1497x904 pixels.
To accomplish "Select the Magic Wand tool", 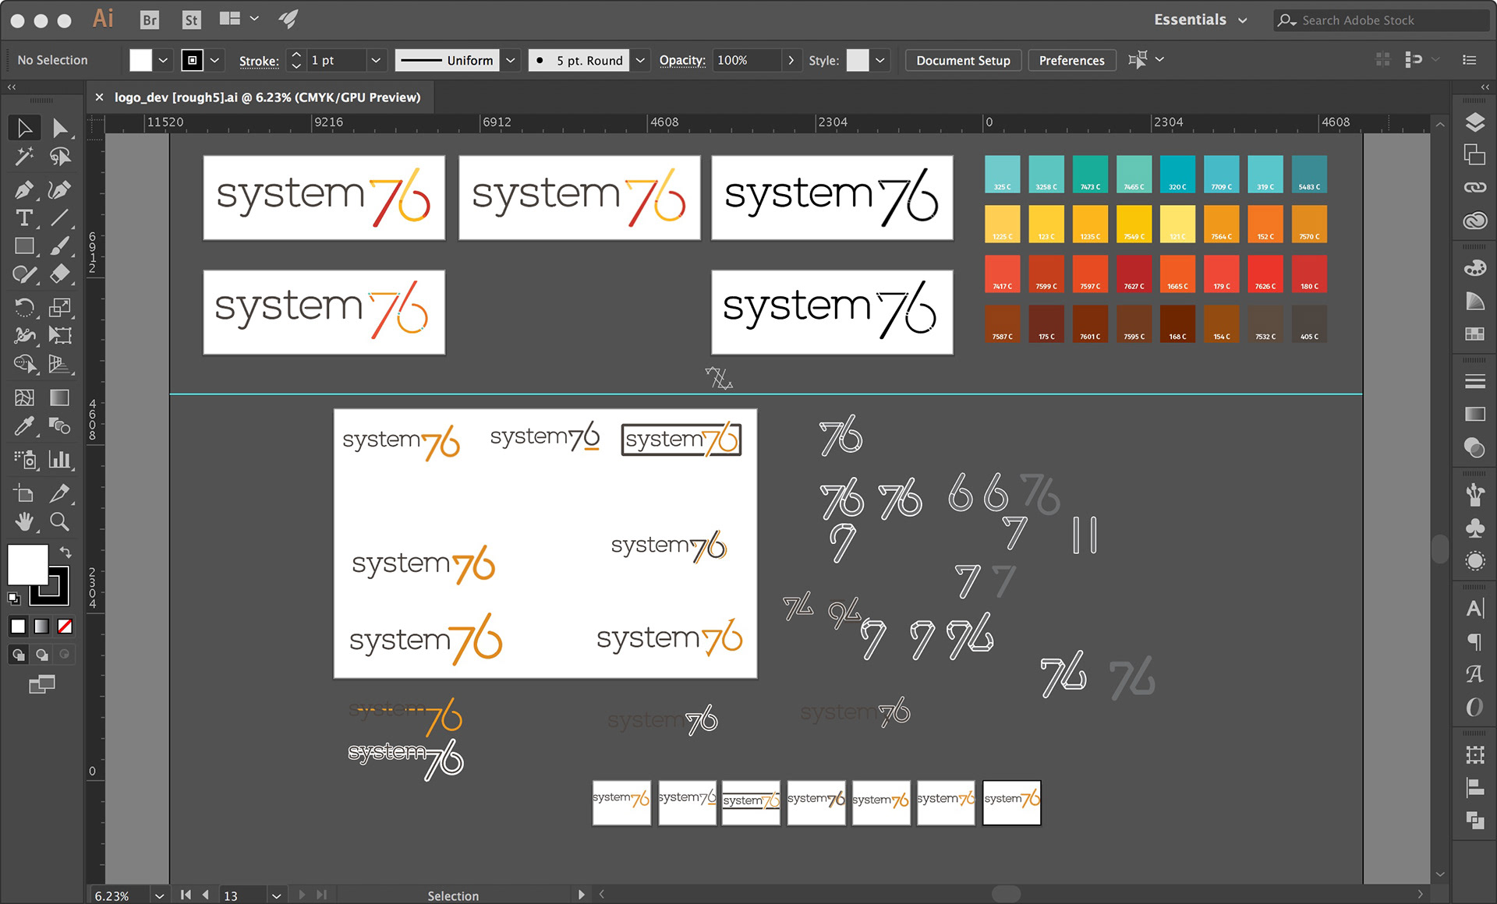I will [x=24, y=157].
